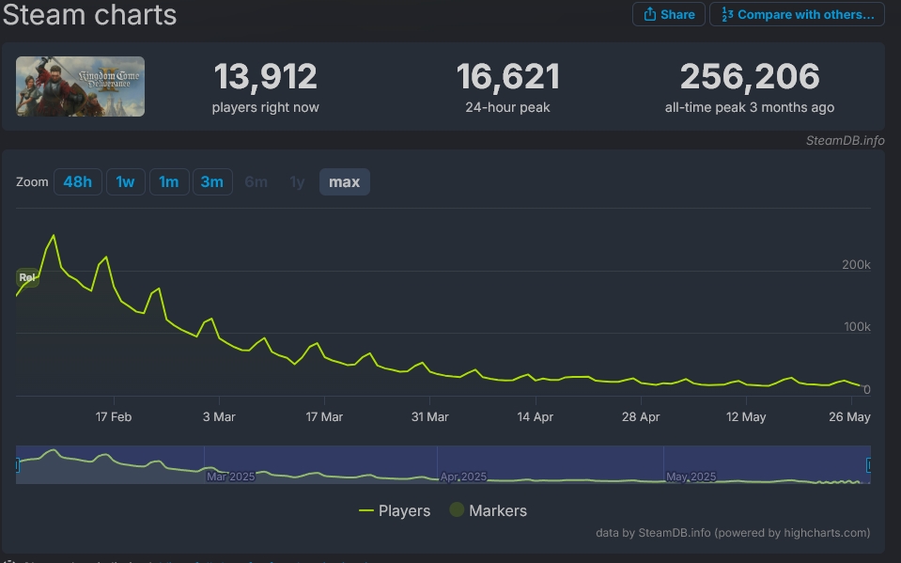Click the 14 Apr axis label
Viewport: 901px width, 563px height.
pyautogui.click(x=535, y=417)
